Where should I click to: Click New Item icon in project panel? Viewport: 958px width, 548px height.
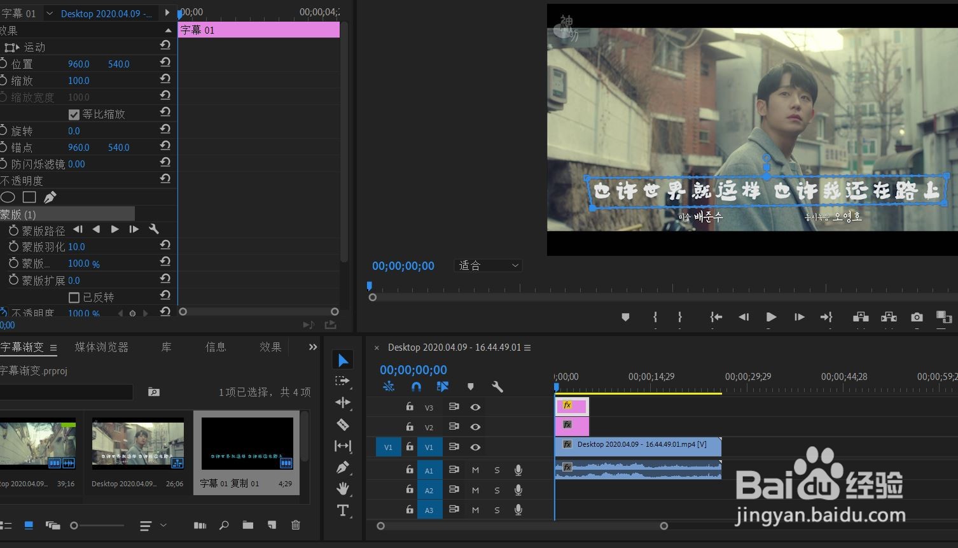tap(272, 525)
